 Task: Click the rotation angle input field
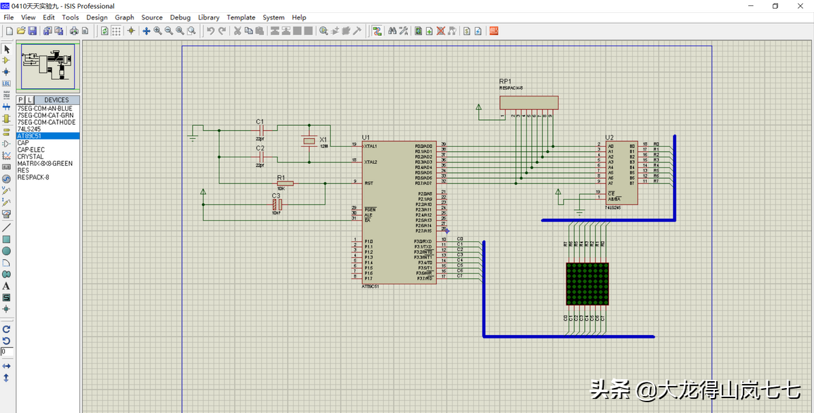click(6, 352)
